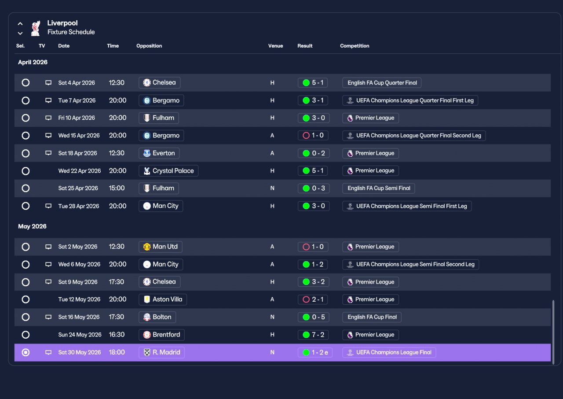Toggle the selected radio on R. Madrid row
This screenshot has height=399, width=563.
click(26, 352)
